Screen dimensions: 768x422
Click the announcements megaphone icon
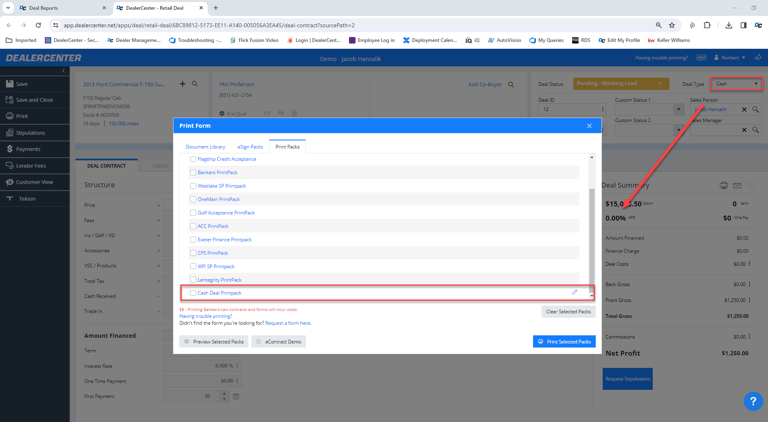pyautogui.click(x=758, y=57)
